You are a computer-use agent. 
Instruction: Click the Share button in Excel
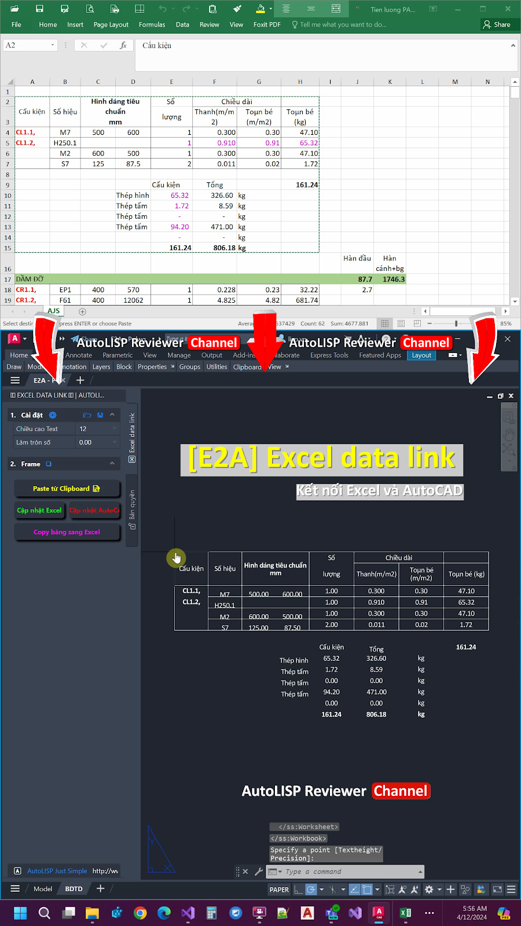[497, 24]
